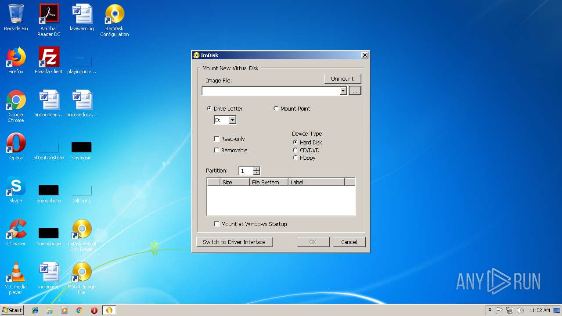
Task: Open Internet Explorer from the taskbar
Action: 35,310
